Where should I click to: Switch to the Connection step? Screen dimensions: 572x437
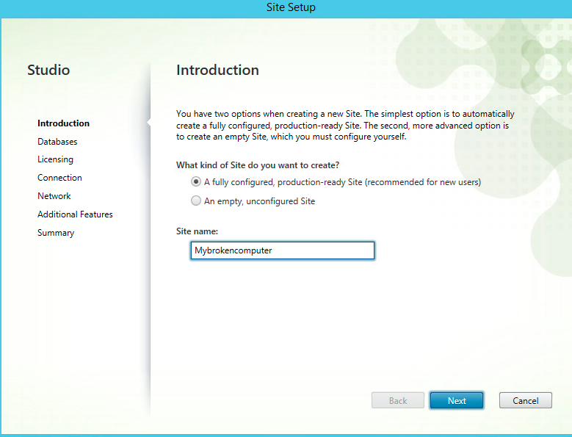59,178
